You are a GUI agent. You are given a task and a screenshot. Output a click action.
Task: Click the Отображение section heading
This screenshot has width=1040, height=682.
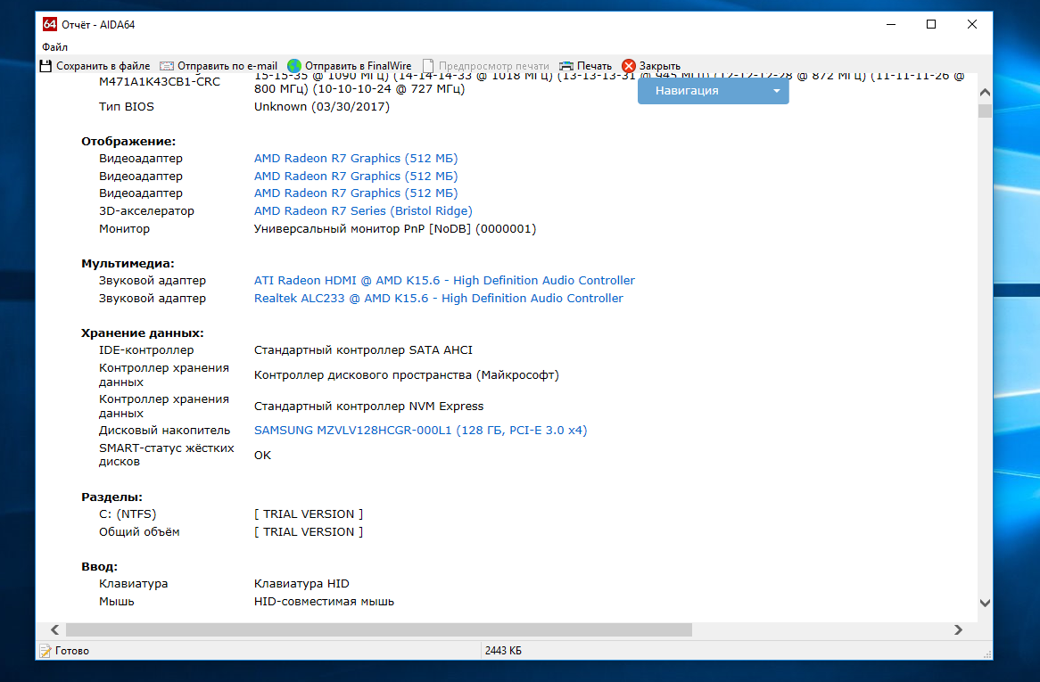[x=128, y=141]
